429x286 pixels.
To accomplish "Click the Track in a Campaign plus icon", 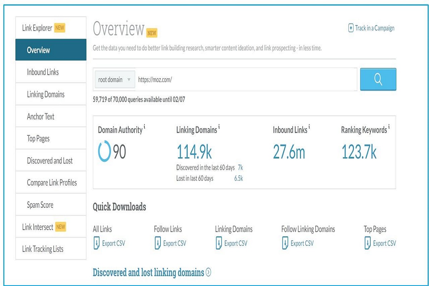I will [351, 28].
